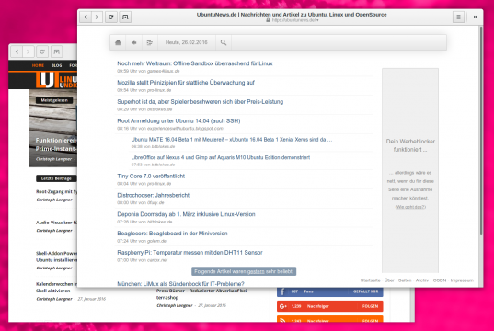Open the hamburger menu of the front window
The image size is (494, 331).
pyautogui.click(x=458, y=17)
